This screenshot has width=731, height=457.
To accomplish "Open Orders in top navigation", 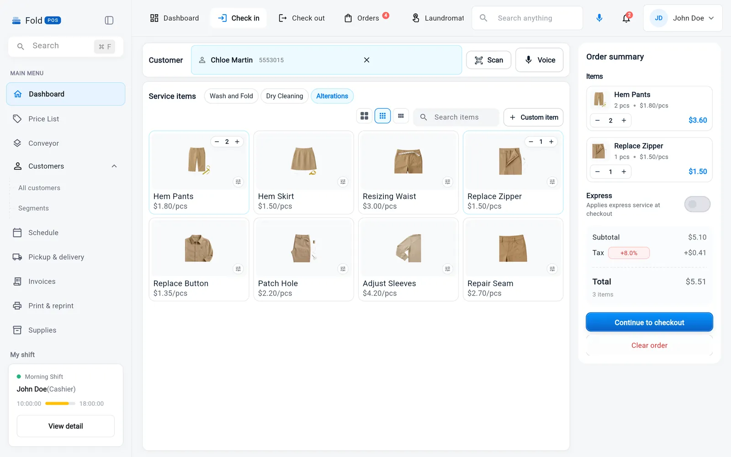I will click(x=366, y=18).
